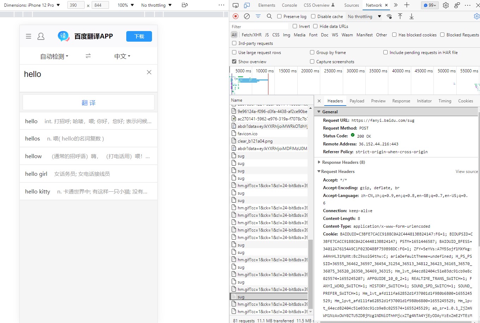Click the device width field 390
This screenshot has height=323, width=480.
point(75,5)
